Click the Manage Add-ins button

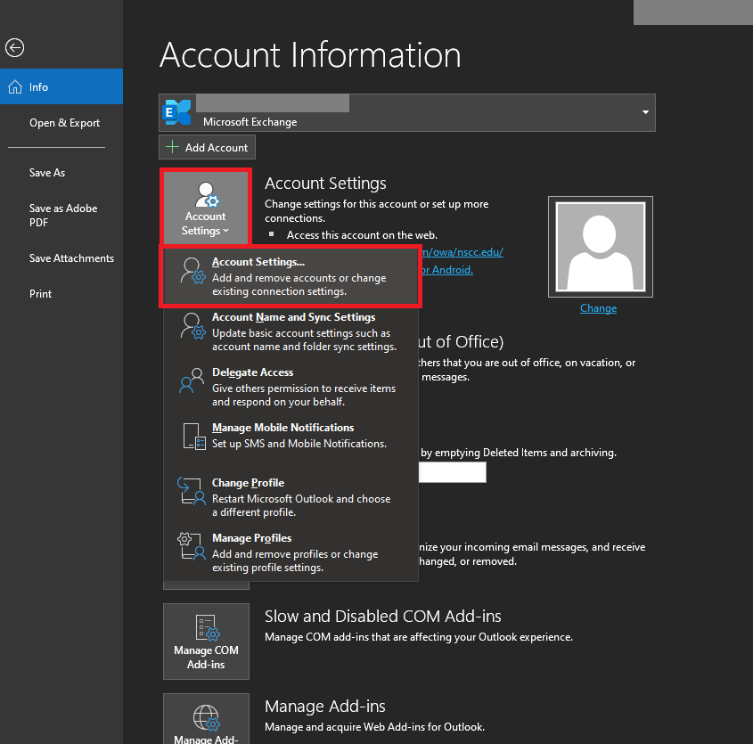pyautogui.click(x=206, y=718)
